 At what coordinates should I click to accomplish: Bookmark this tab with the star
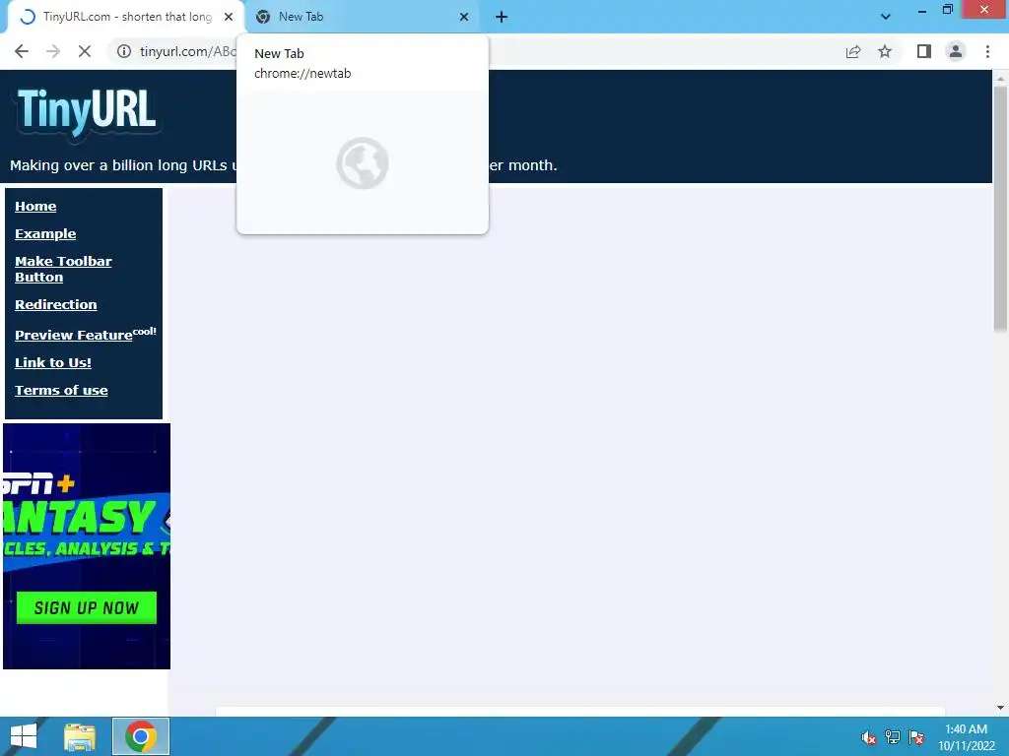point(885,51)
